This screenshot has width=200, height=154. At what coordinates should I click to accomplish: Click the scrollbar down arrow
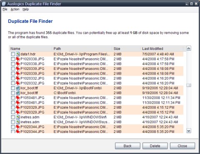(x=189, y=131)
